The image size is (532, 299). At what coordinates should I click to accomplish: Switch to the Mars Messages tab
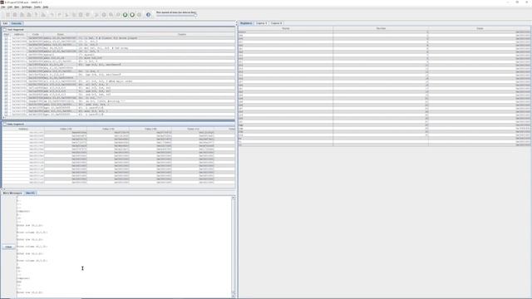pos(12,193)
